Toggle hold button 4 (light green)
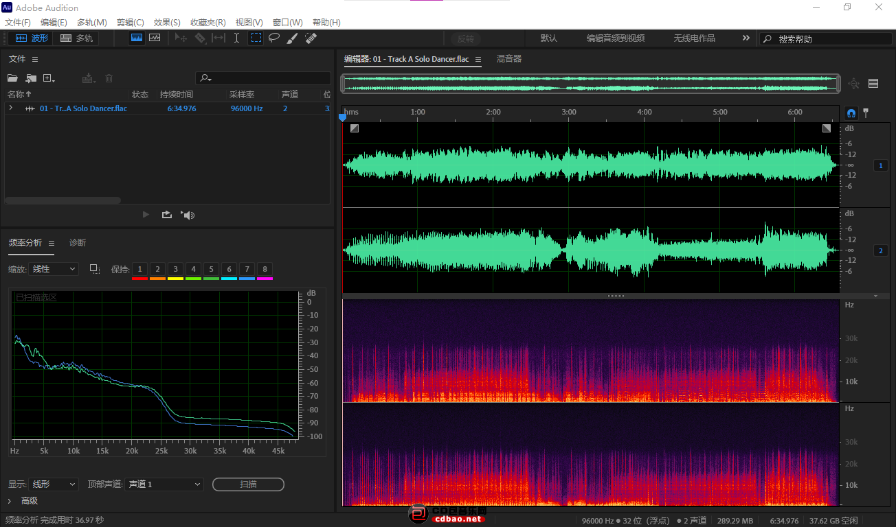 coord(193,270)
